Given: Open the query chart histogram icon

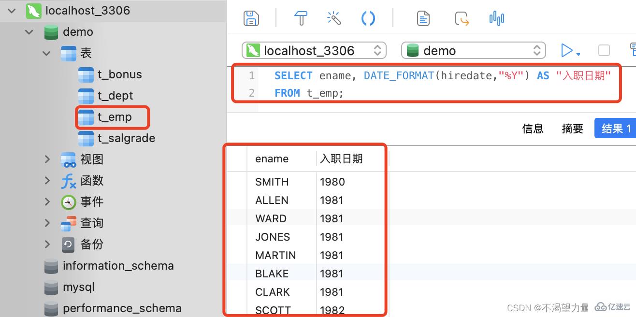Looking at the screenshot, I should (496, 18).
